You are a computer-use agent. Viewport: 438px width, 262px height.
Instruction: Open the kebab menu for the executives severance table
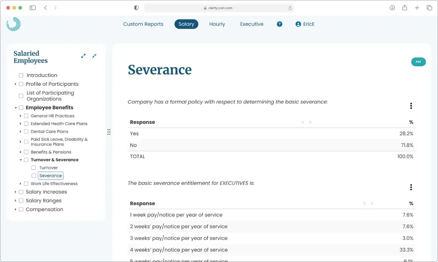tap(411, 187)
